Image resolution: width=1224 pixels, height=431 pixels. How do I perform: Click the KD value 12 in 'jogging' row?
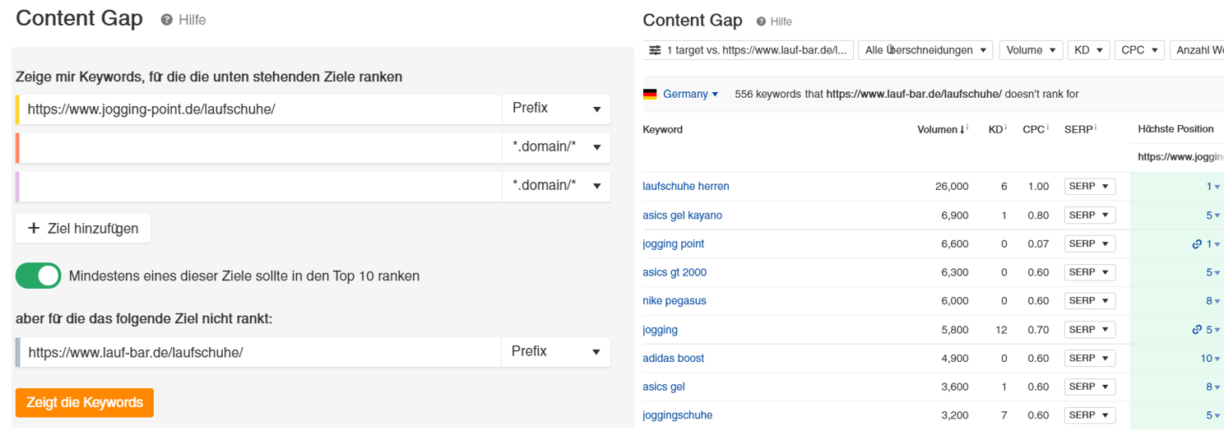pyautogui.click(x=1001, y=330)
